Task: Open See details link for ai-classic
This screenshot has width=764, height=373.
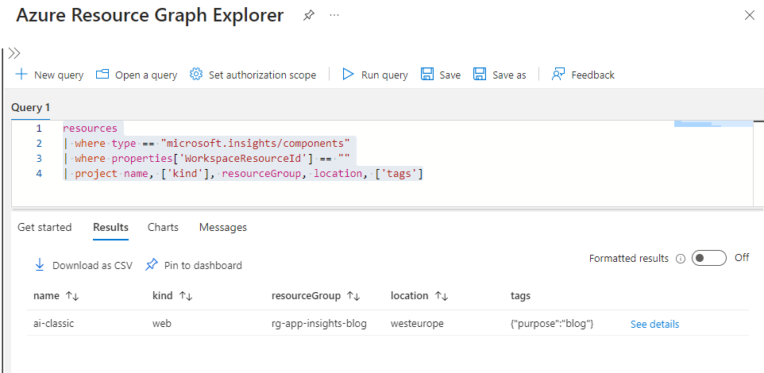Action: pyautogui.click(x=654, y=325)
